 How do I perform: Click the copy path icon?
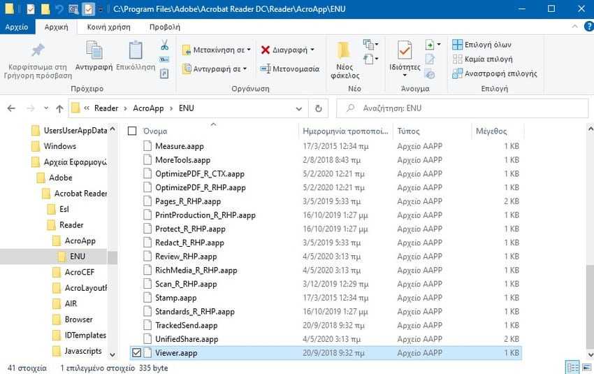[164, 59]
